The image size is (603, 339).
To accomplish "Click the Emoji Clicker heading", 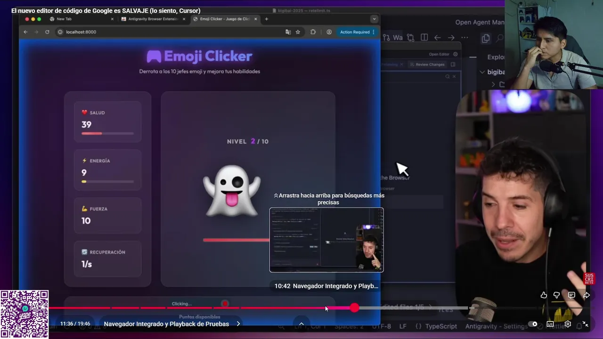I will (x=199, y=56).
